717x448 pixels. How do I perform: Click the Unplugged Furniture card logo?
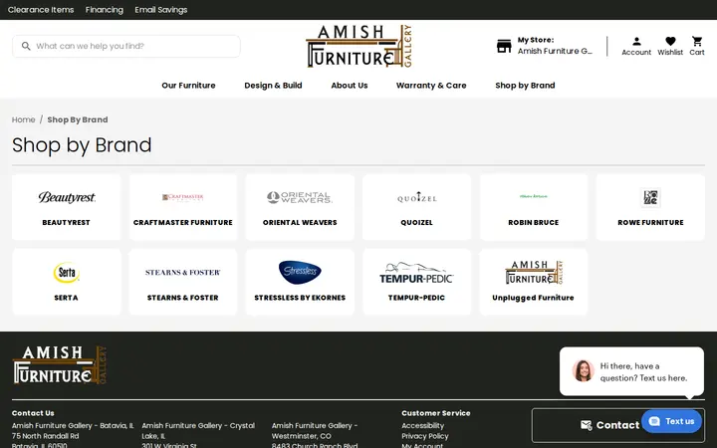[534, 273]
